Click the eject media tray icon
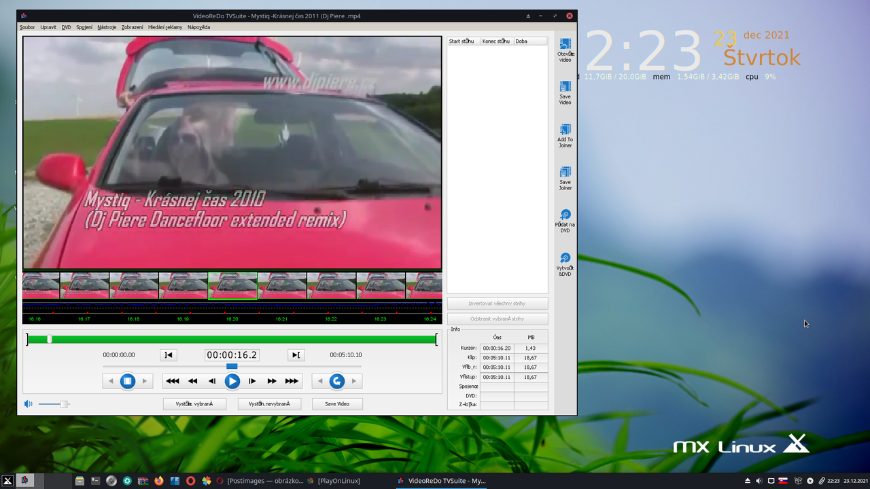This screenshot has width=870, height=489. coord(748,481)
